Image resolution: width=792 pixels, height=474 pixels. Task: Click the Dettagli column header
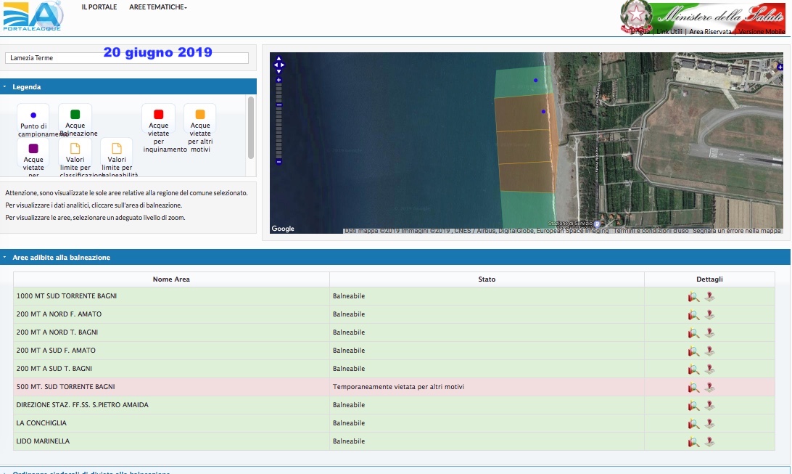click(x=709, y=279)
